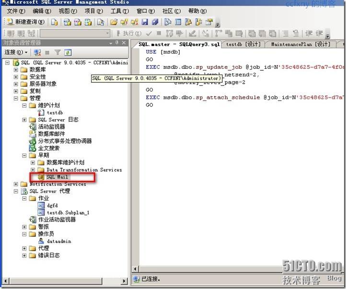Open a new SQL Server Mobile Query
346x289 pixels.
101,22
